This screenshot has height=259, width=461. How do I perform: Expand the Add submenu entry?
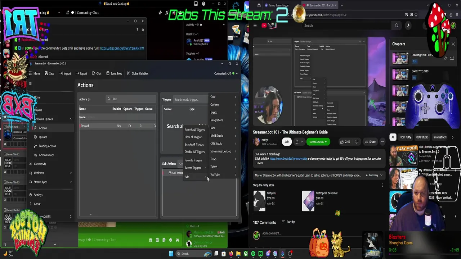(195, 177)
